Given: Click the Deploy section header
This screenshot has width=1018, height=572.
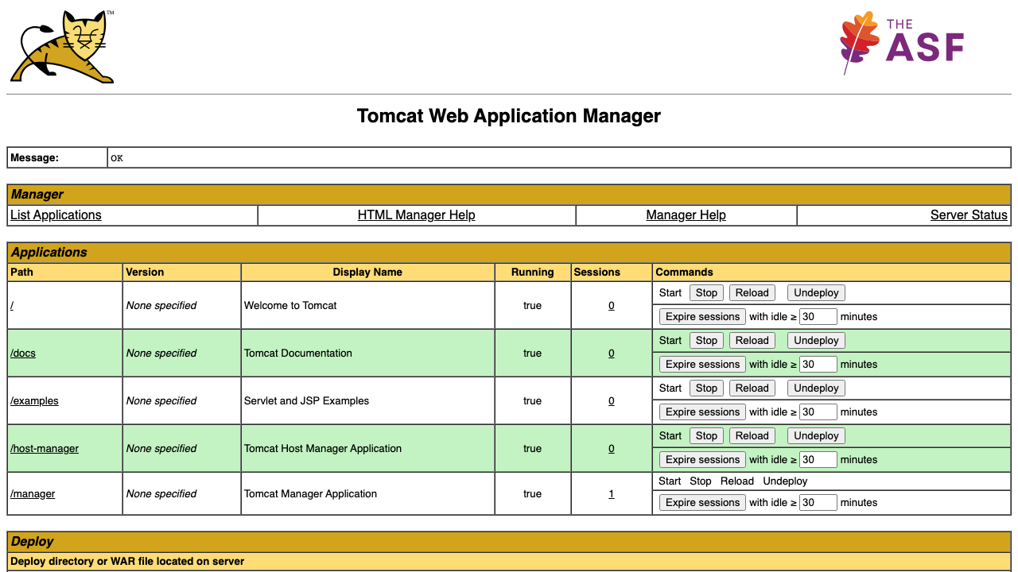Looking at the screenshot, I should (x=509, y=542).
